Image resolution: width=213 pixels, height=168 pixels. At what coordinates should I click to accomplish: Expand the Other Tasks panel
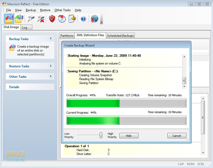[51, 76]
